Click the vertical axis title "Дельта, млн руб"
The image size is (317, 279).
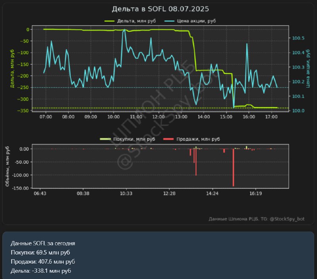[12, 68]
